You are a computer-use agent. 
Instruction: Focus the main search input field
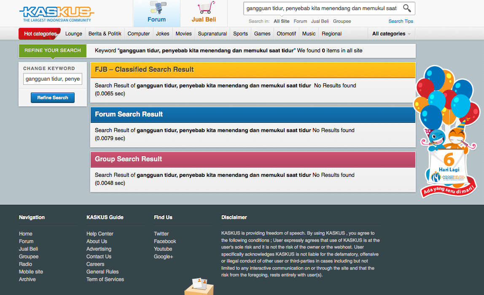pyautogui.click(x=322, y=8)
